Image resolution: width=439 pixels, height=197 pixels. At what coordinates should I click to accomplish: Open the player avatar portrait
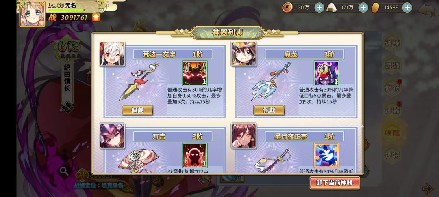(32, 14)
